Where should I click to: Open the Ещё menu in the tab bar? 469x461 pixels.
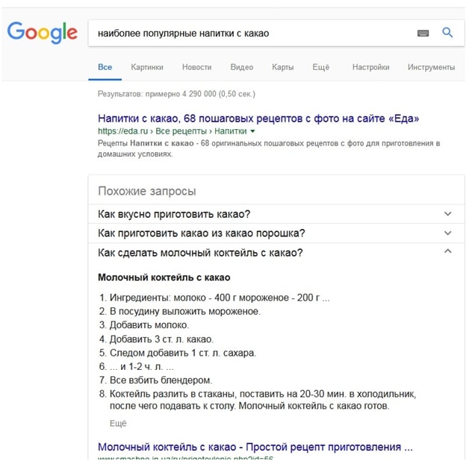point(321,67)
